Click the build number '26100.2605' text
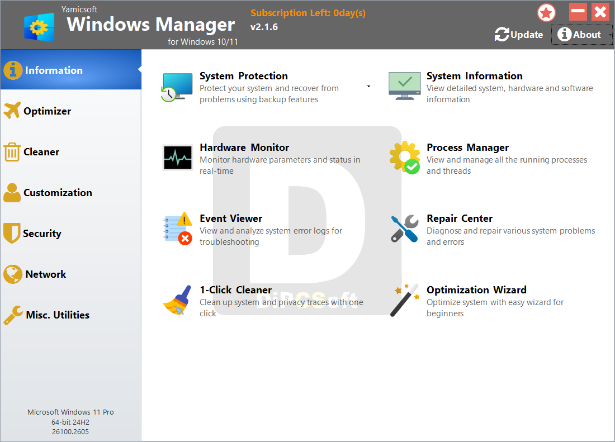Screen dimensions: 615x442 point(70,431)
